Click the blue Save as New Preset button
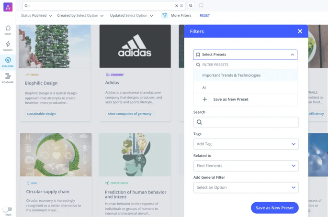Image resolution: width=328 pixels, height=217 pixels. coord(274,208)
